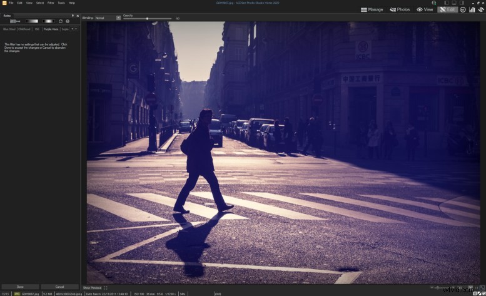Viewport: 486px width, 296px height.
Task: Click the reset filter icon
Action: [x=61, y=21]
